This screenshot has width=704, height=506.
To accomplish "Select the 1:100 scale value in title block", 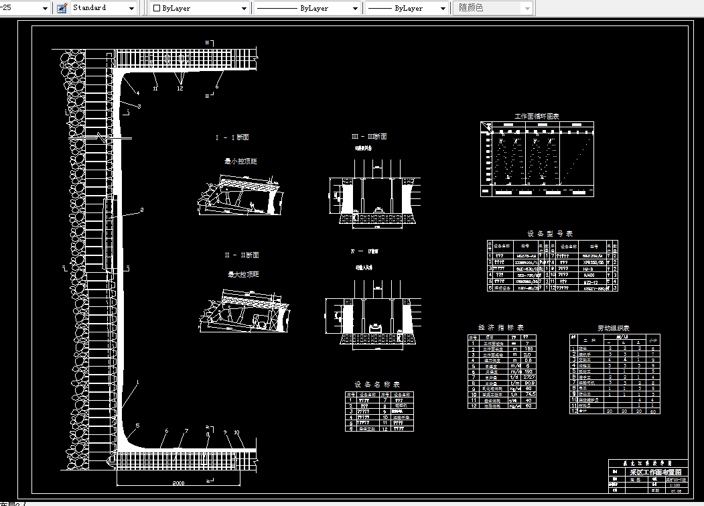I will tap(674, 485).
